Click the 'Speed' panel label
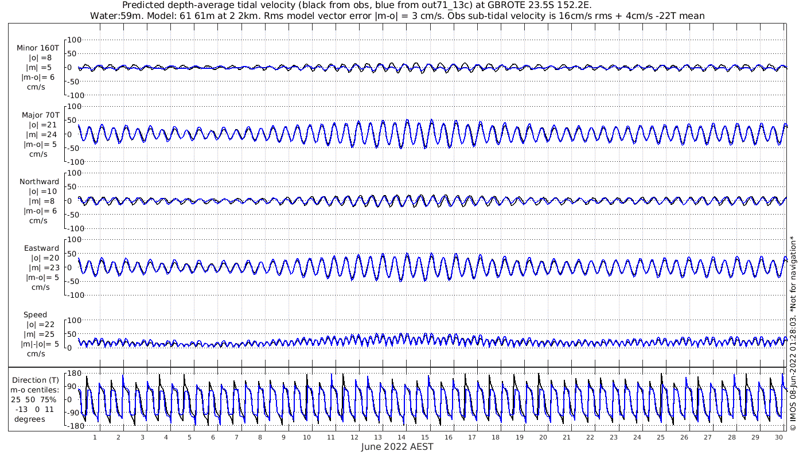The image size is (803, 459). coord(35,314)
